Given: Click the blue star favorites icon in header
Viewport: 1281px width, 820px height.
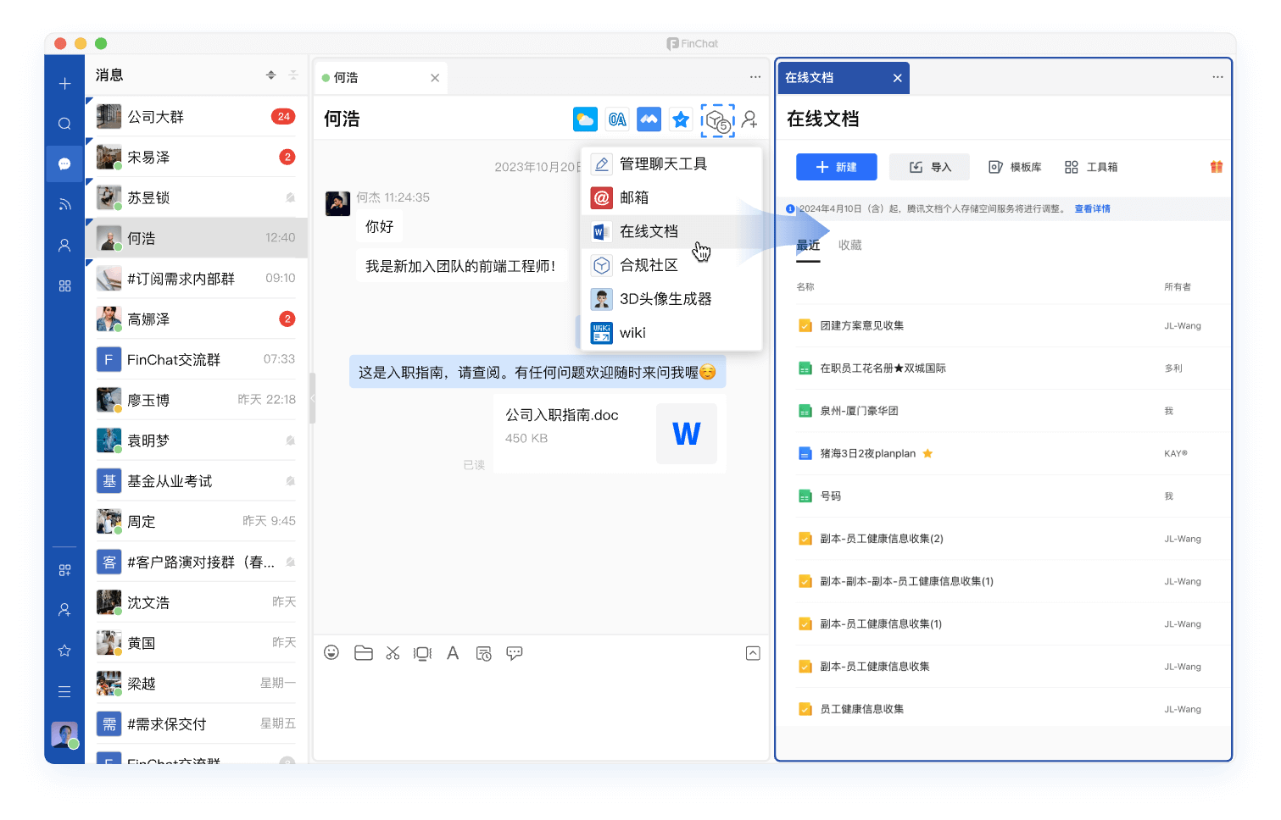Looking at the screenshot, I should (680, 119).
